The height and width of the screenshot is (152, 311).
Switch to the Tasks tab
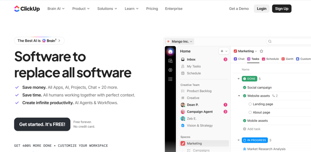click(x=253, y=59)
